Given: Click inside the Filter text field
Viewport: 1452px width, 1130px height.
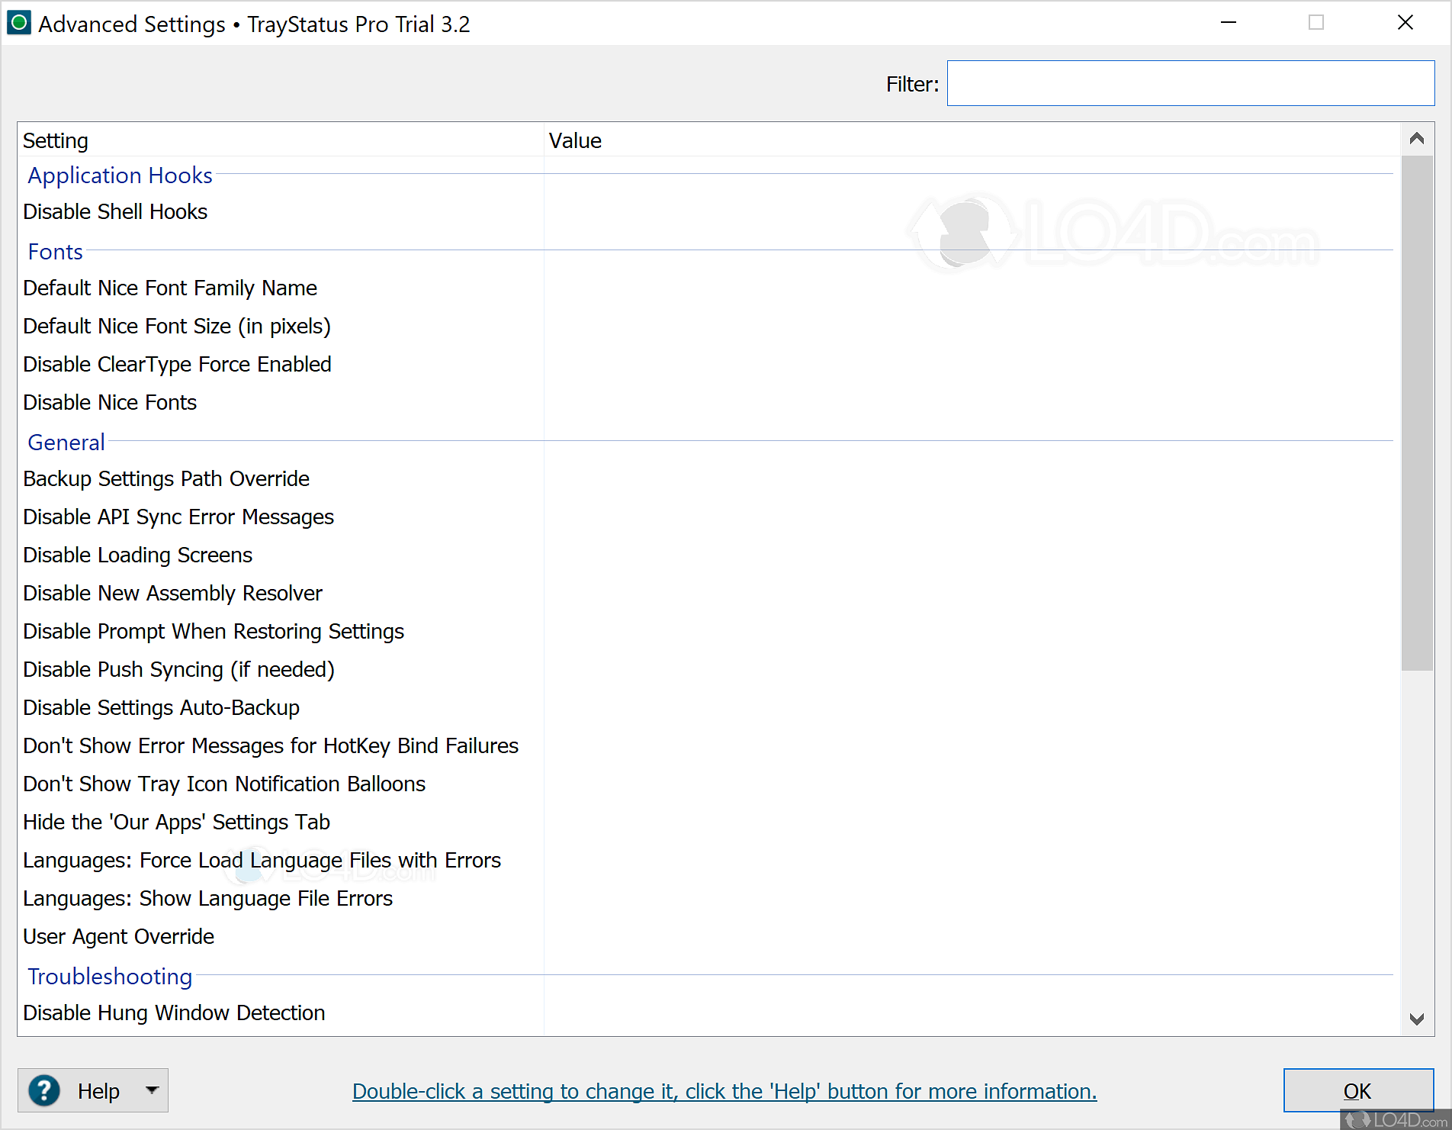Looking at the screenshot, I should tap(1190, 83).
